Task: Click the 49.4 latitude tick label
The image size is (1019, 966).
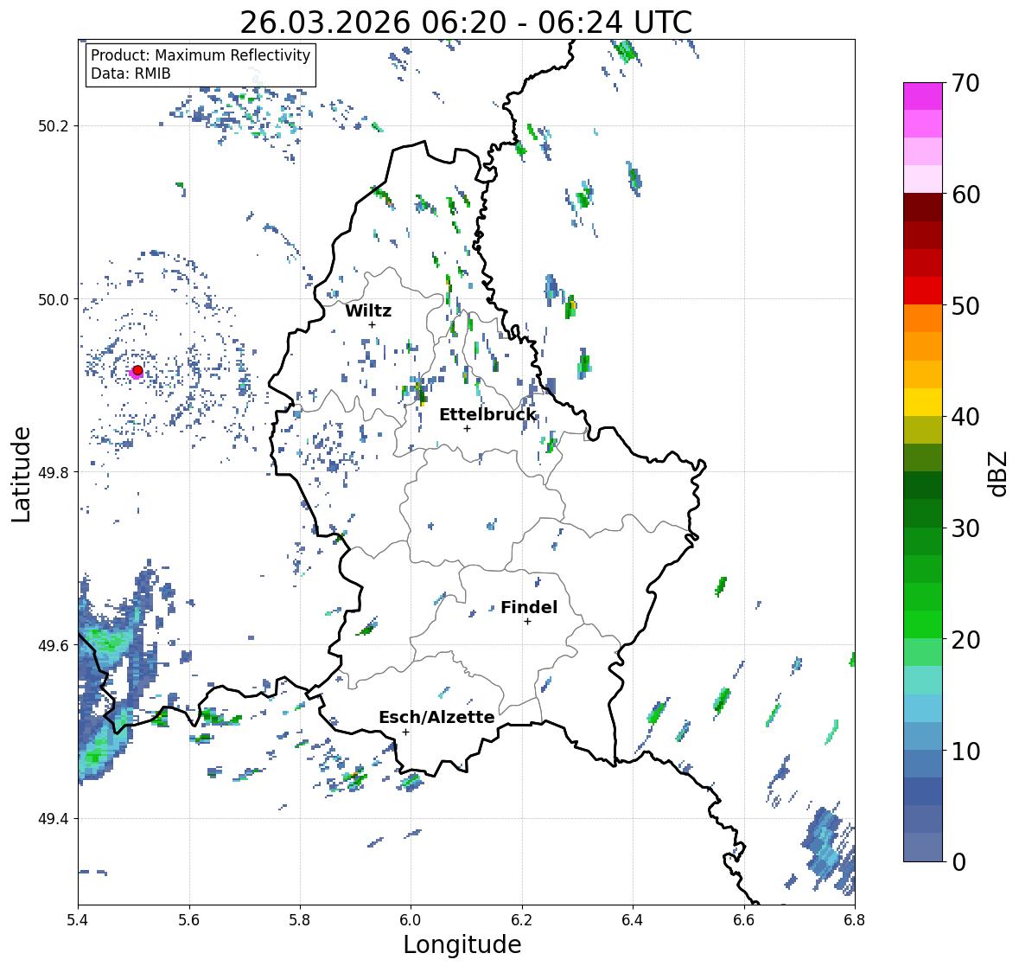Action: coord(54,819)
